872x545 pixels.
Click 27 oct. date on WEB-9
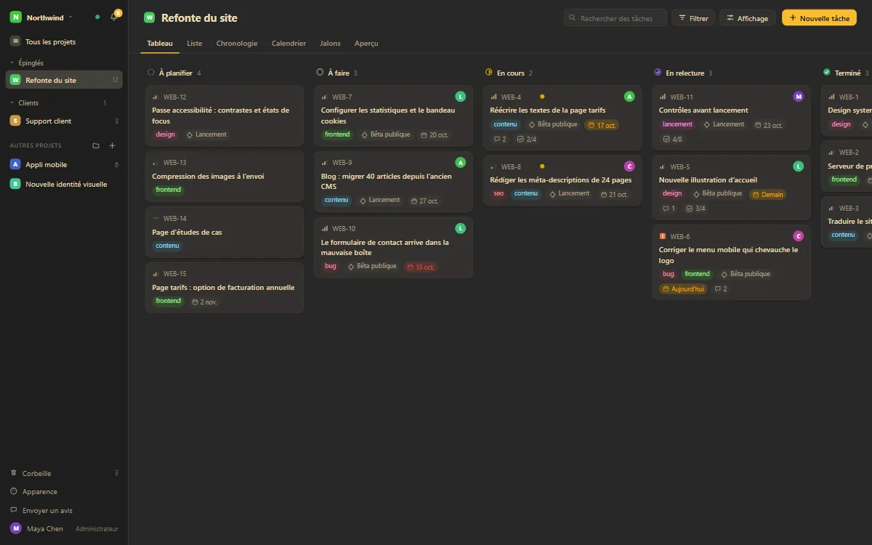(424, 201)
